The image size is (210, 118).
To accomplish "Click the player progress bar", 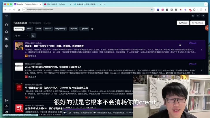I will click(x=97, y=109).
